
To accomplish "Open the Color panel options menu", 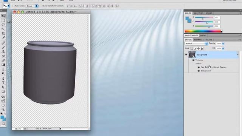I will tap(240, 13).
